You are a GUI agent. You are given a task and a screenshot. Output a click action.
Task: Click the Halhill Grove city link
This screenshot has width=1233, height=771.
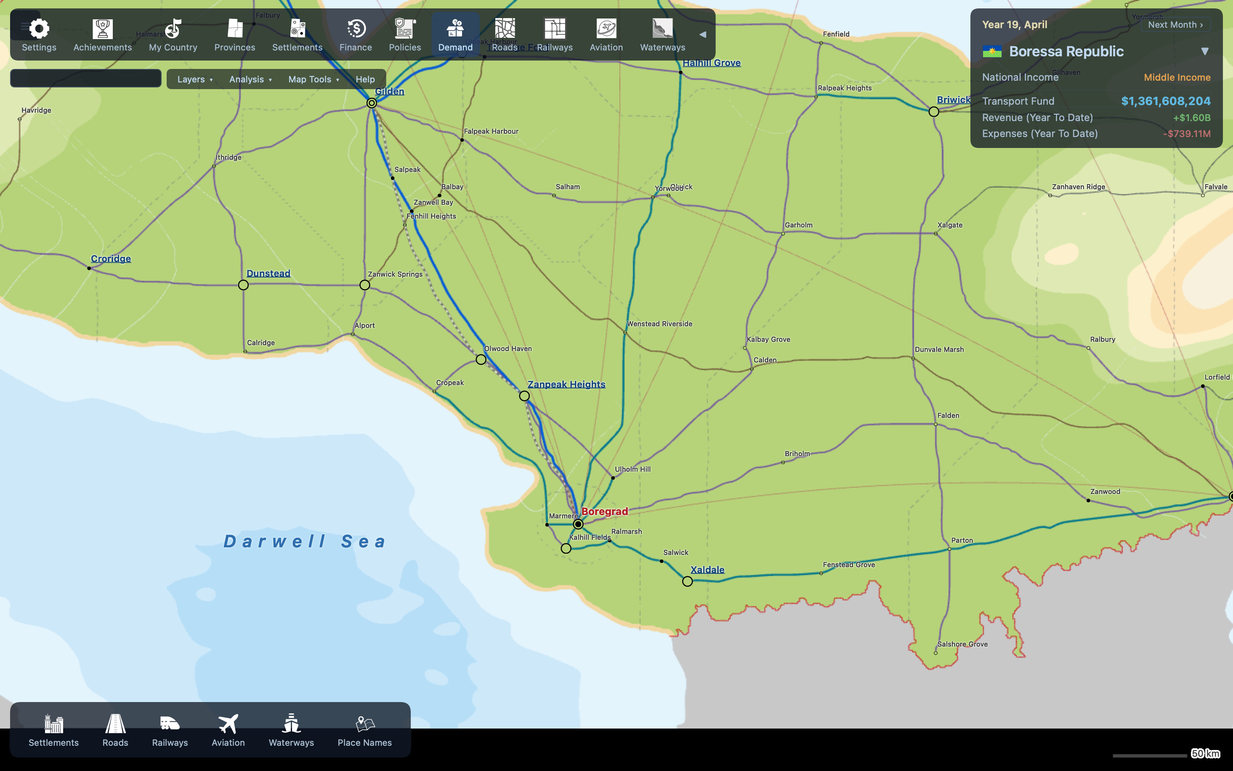pos(712,63)
